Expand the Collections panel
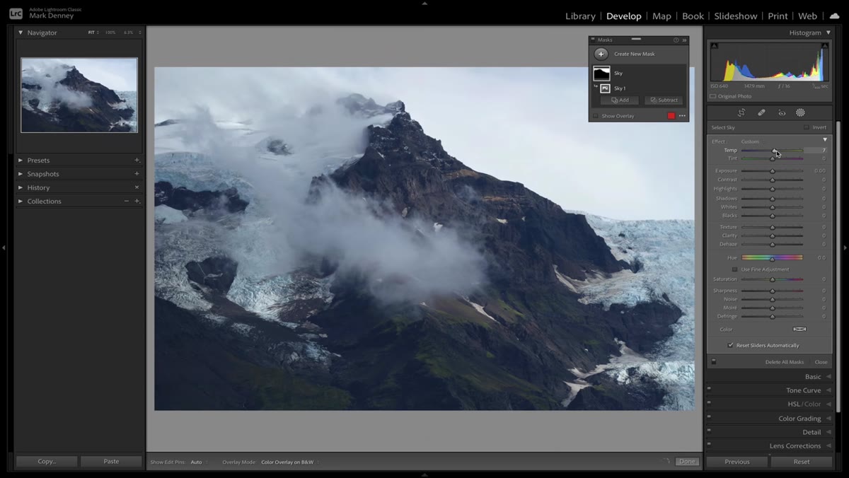This screenshot has height=478, width=849. [x=21, y=202]
